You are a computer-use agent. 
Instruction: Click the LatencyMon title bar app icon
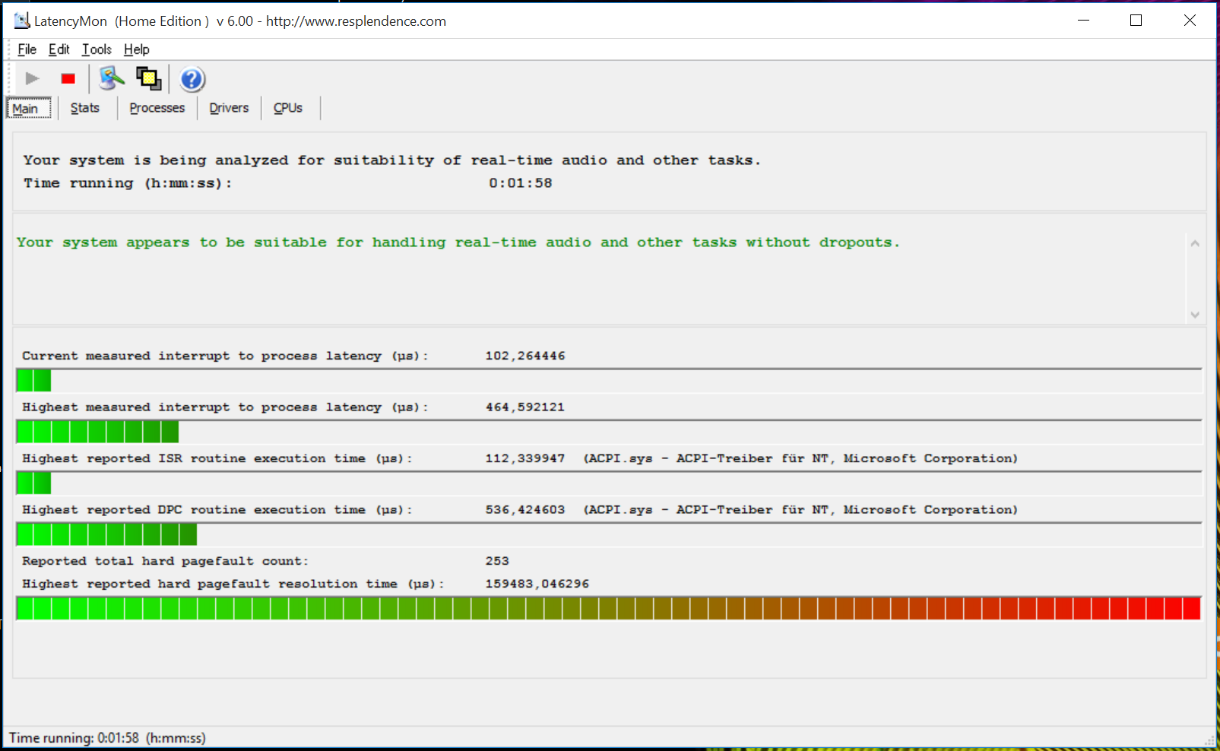coord(21,21)
